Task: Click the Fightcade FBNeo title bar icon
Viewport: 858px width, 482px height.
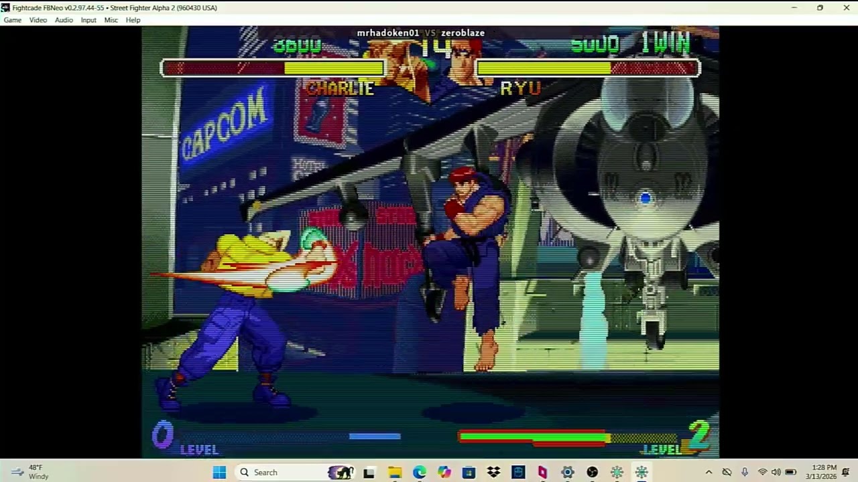Action: (x=5, y=7)
